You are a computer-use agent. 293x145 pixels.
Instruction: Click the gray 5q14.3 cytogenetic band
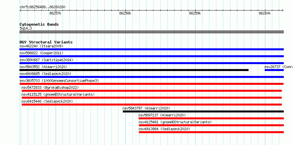(x=151, y=32)
